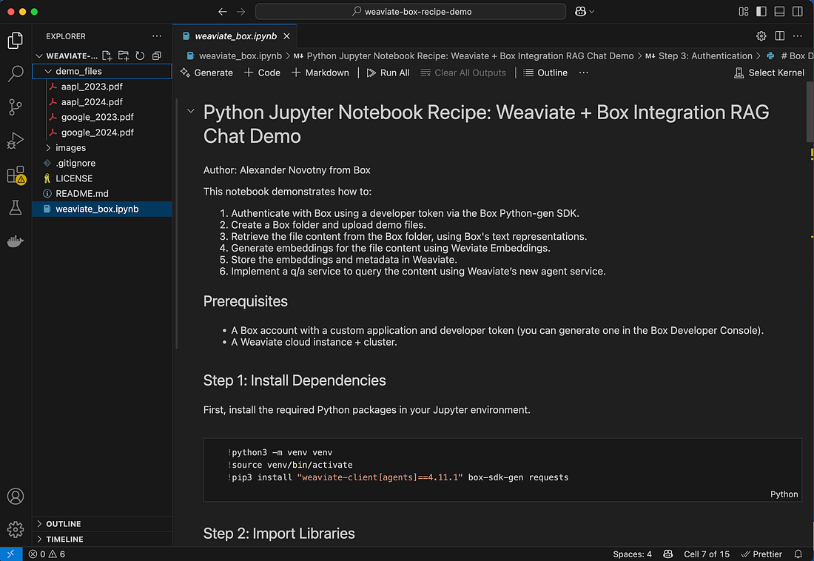This screenshot has height=561, width=814.
Task: Click Cell 7 of 15 status item
Action: 707,554
